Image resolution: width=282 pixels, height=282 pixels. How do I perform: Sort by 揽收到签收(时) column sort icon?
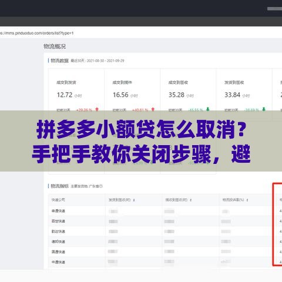[191, 200]
